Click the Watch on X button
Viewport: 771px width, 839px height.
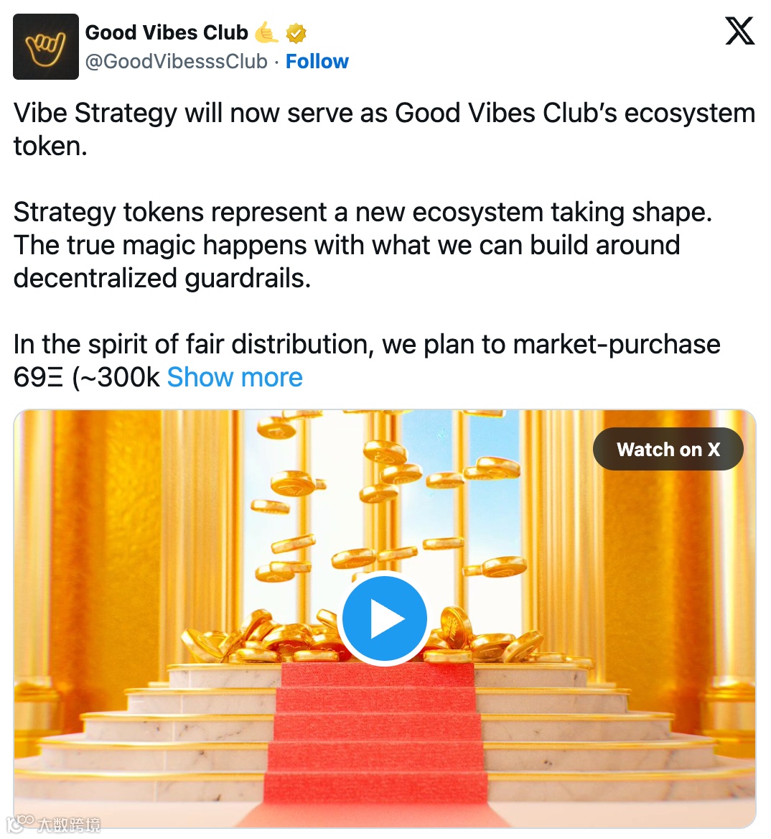click(x=668, y=450)
